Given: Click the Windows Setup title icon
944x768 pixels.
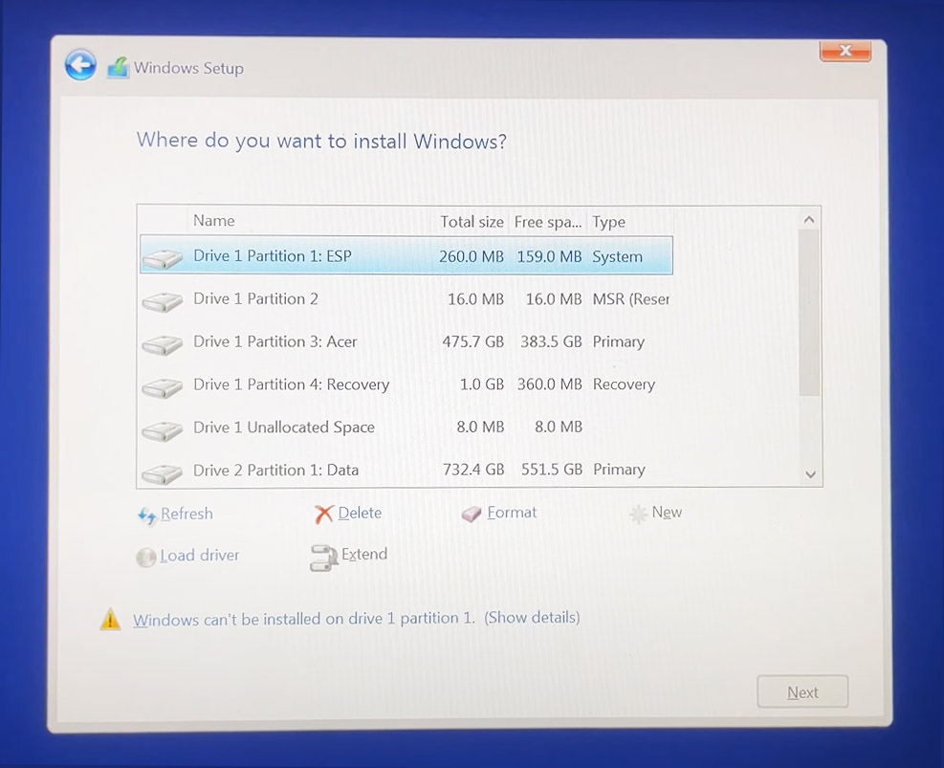Looking at the screenshot, I should coord(119,67).
